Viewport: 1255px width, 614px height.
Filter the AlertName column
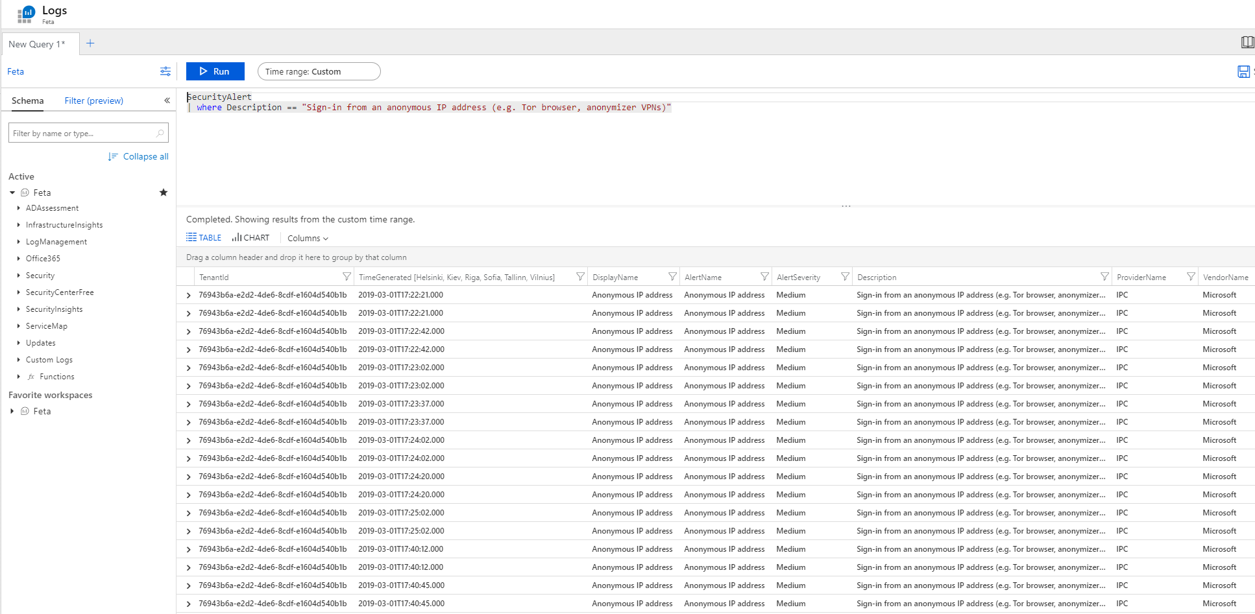tap(764, 277)
